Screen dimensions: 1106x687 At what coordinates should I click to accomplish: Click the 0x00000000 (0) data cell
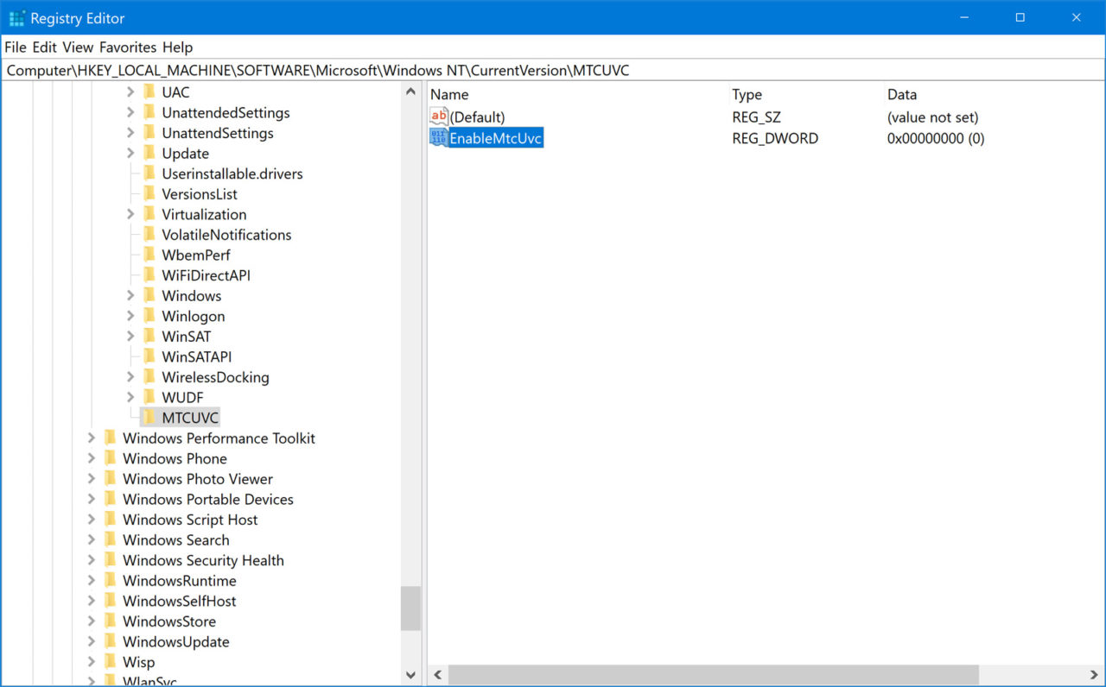[x=936, y=138]
